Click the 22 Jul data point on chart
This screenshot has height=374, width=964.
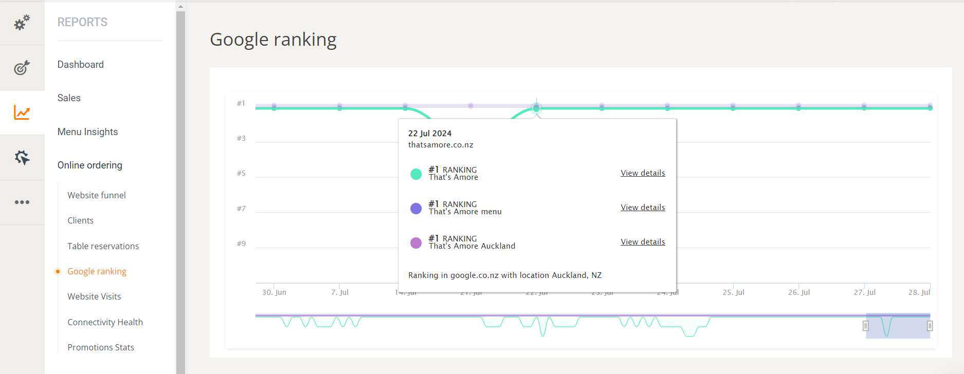coord(536,108)
